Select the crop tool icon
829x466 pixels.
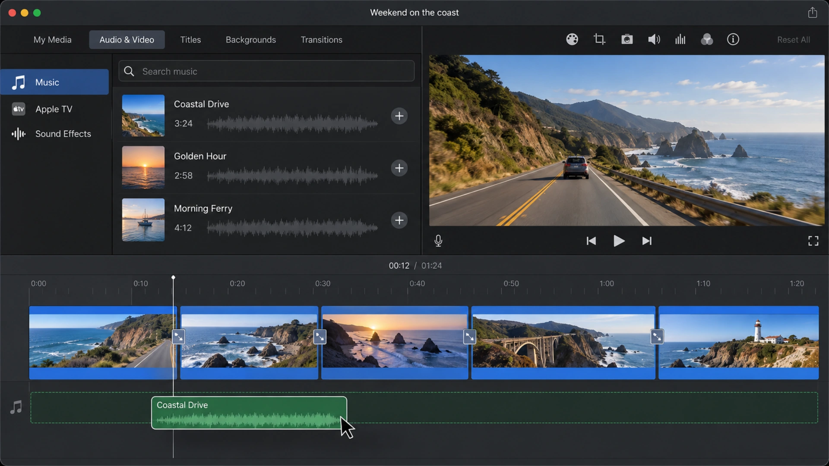coord(599,39)
